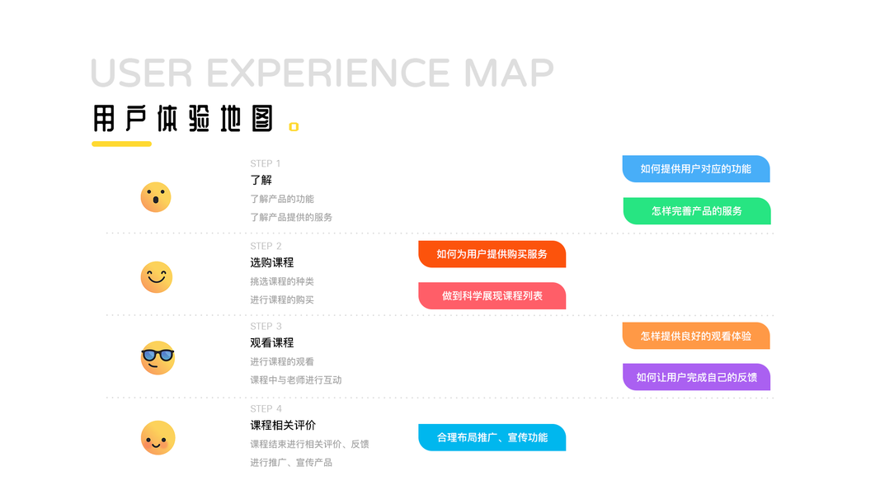
Task: Click the 观看课程 heading
Action: point(271,343)
